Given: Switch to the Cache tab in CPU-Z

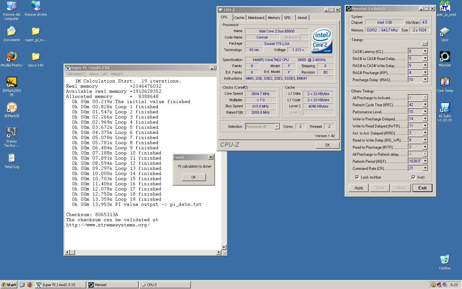Looking at the screenshot, I should click(239, 18).
